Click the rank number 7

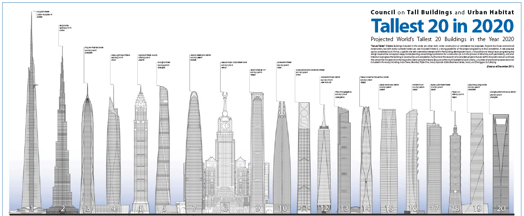(x=194, y=209)
